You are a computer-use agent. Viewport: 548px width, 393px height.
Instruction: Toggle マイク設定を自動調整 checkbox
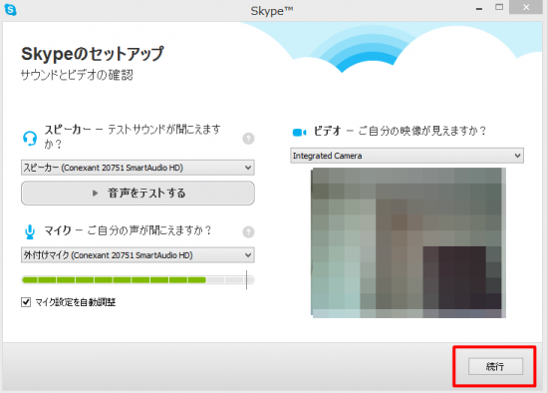[x=26, y=302]
